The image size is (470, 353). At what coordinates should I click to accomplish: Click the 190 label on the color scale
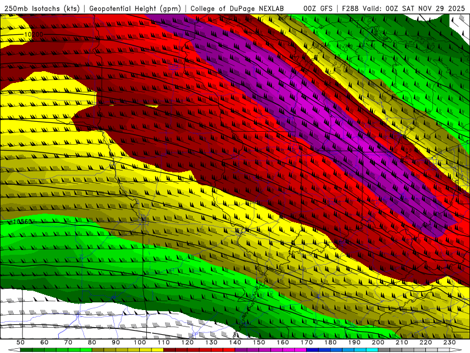pos(354,342)
